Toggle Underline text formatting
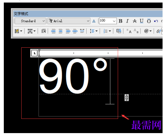Viewport: 167px width, 135px height. point(142,21)
